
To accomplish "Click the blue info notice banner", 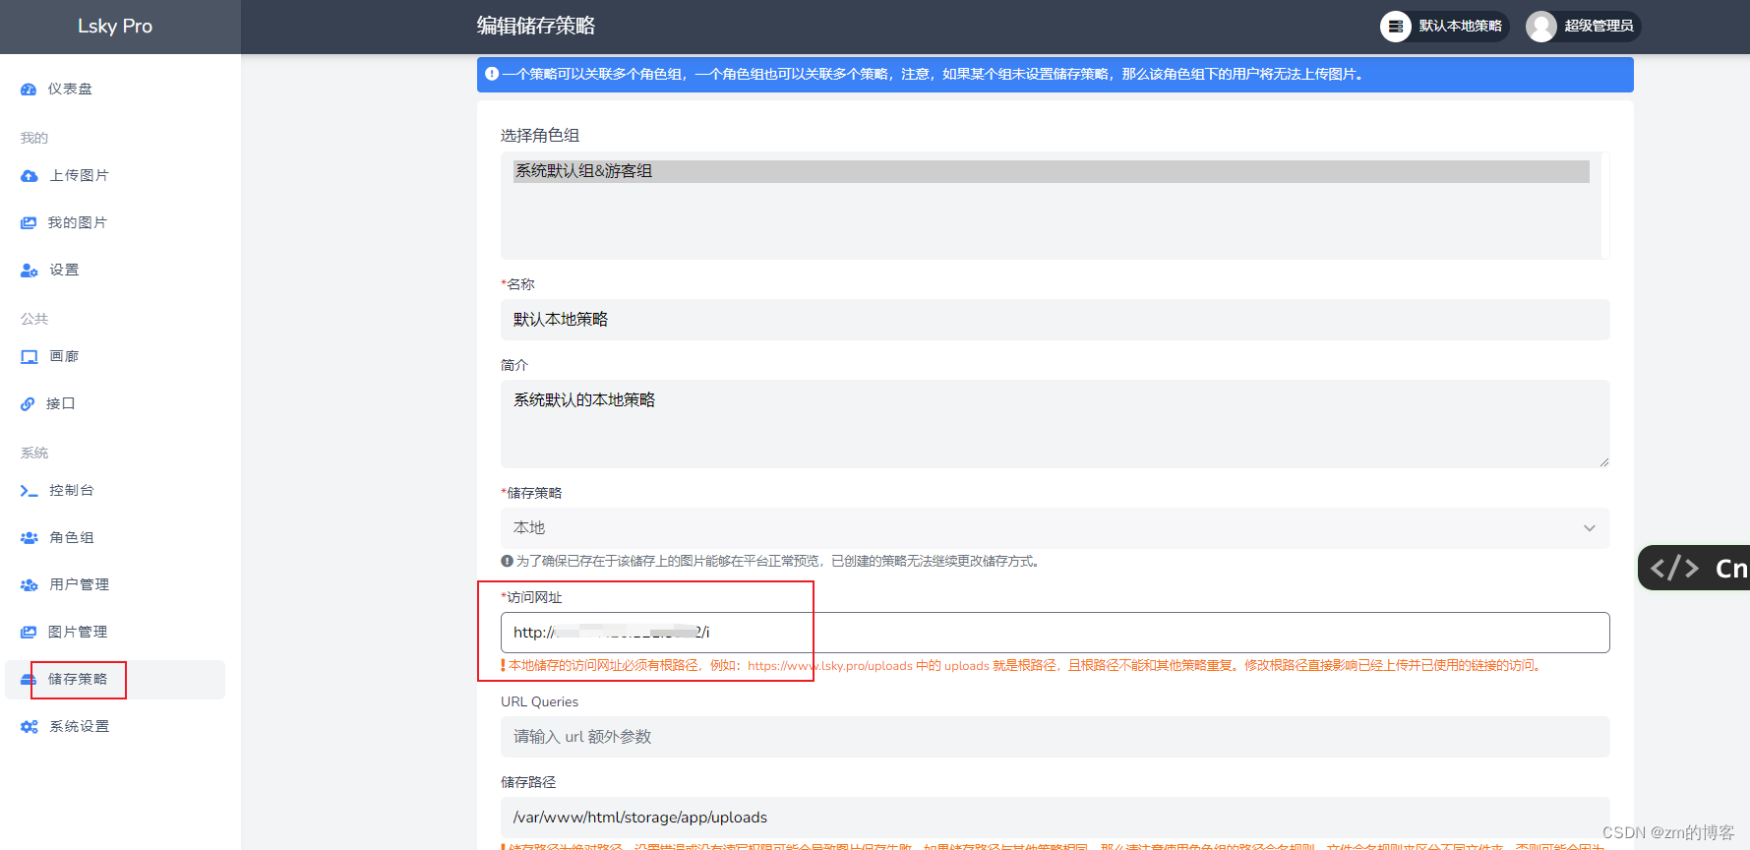I will click(x=1055, y=75).
